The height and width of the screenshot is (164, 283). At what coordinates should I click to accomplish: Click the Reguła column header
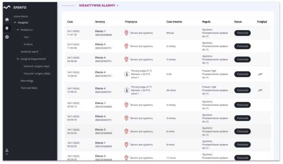pos(206,22)
